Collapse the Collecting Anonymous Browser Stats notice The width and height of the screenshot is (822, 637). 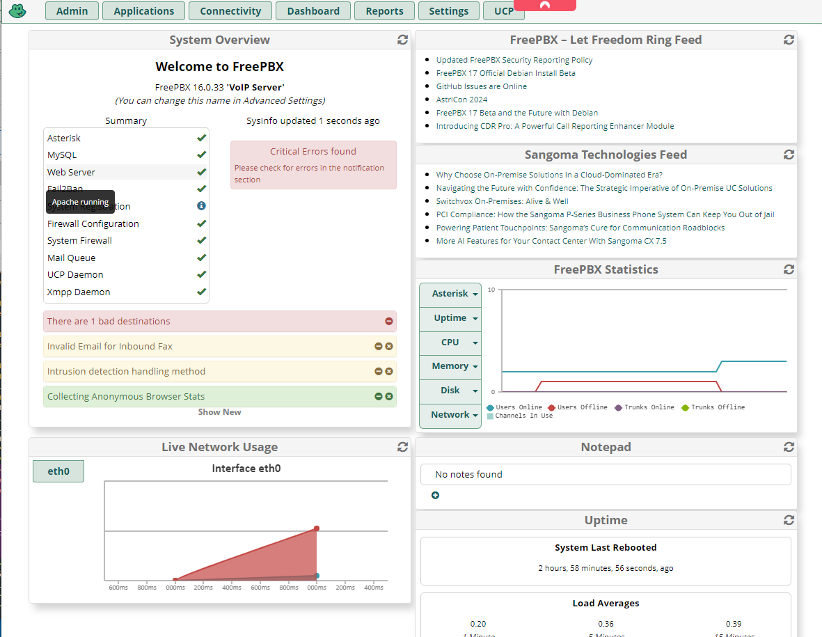tap(379, 396)
